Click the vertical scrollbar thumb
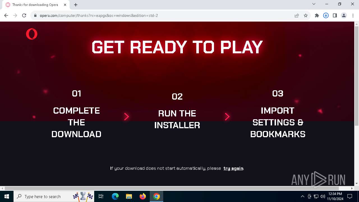The width and height of the screenshot is (359, 202). [356, 76]
